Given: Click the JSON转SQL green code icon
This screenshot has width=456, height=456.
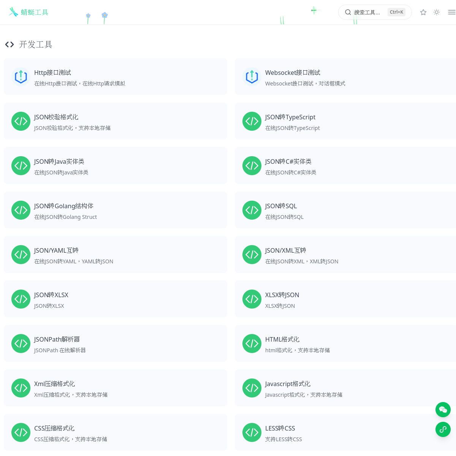Looking at the screenshot, I should (x=252, y=210).
